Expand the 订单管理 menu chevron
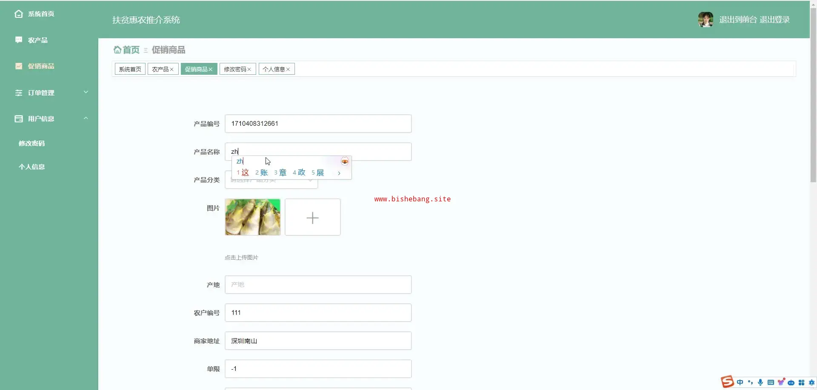 (x=86, y=92)
